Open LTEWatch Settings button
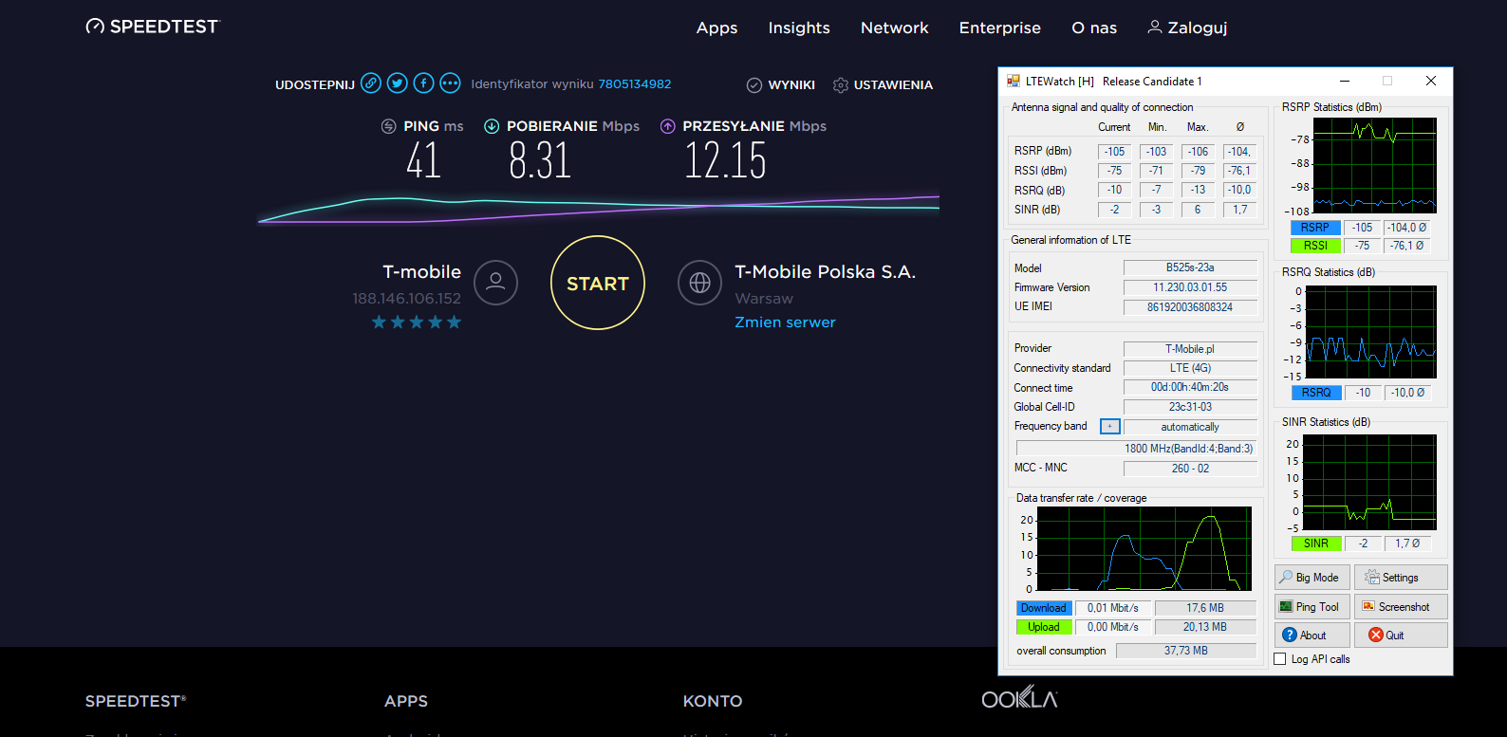 coord(1401,578)
